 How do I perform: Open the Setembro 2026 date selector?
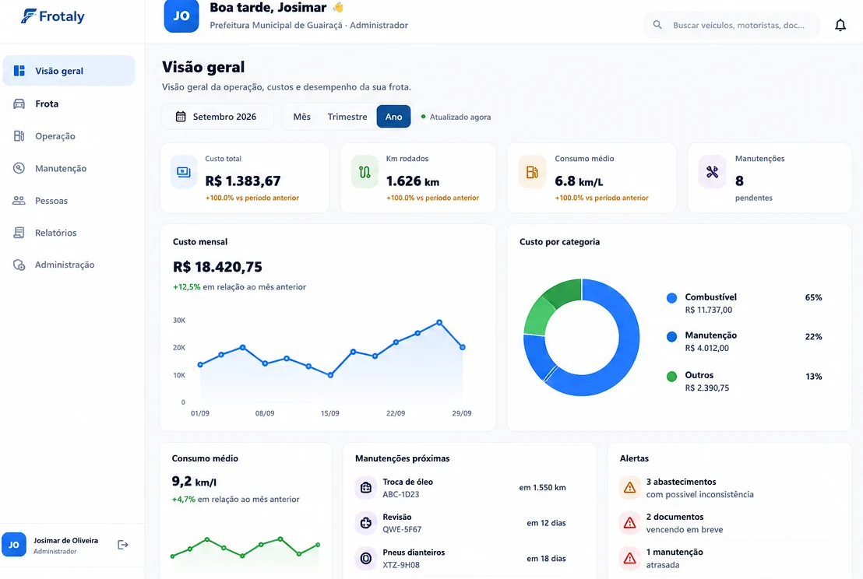pos(217,117)
